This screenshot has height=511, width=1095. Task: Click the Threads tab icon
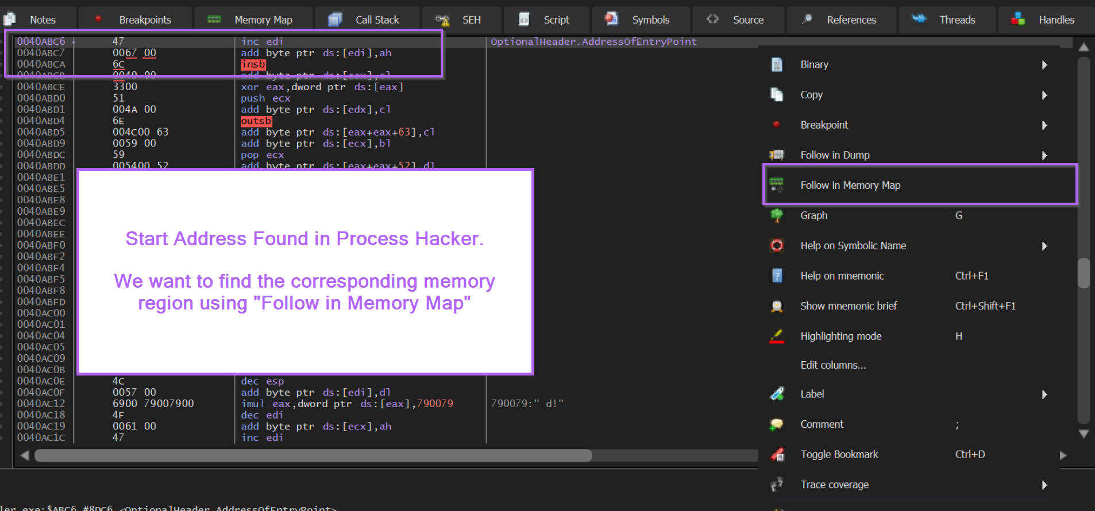pyautogui.click(x=919, y=19)
